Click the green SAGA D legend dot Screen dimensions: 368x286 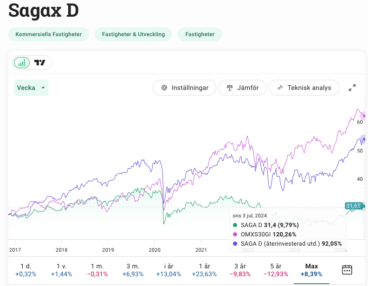(x=235, y=225)
